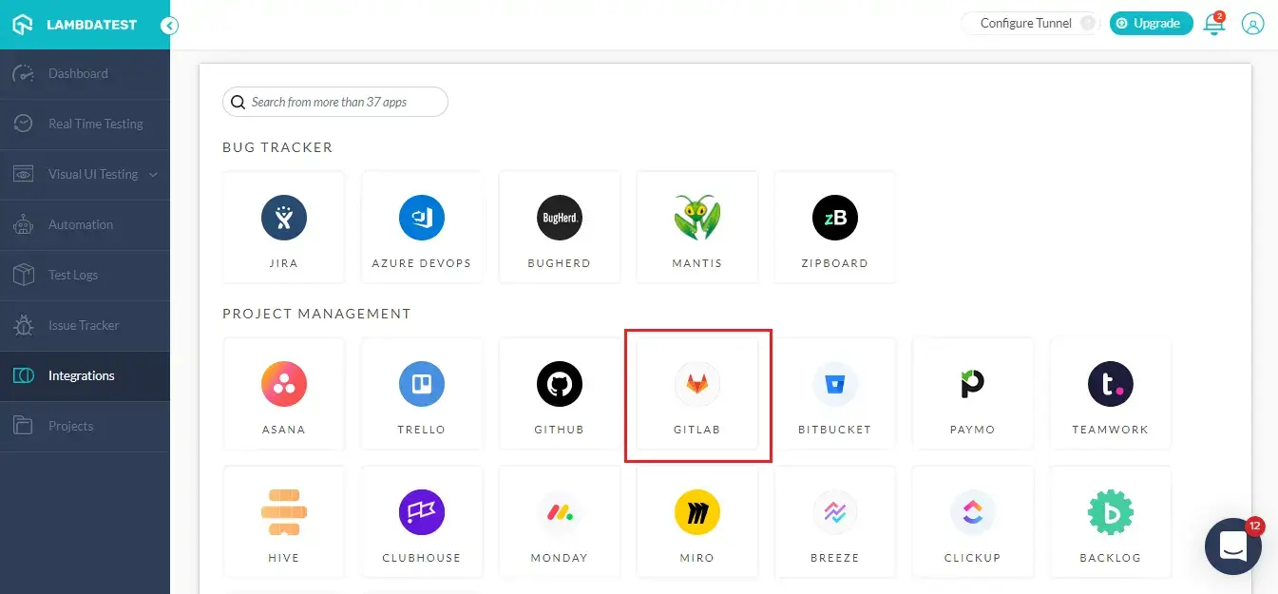Collapse the left sidebar

click(x=169, y=26)
